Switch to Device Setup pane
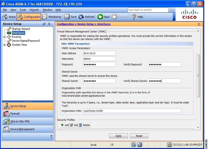208x149 pixels. point(28,106)
